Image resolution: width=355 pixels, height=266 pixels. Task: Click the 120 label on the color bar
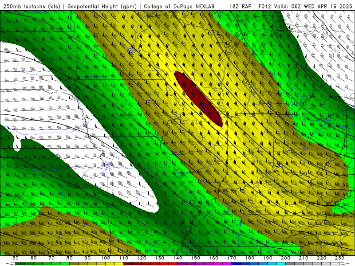(x=142, y=258)
